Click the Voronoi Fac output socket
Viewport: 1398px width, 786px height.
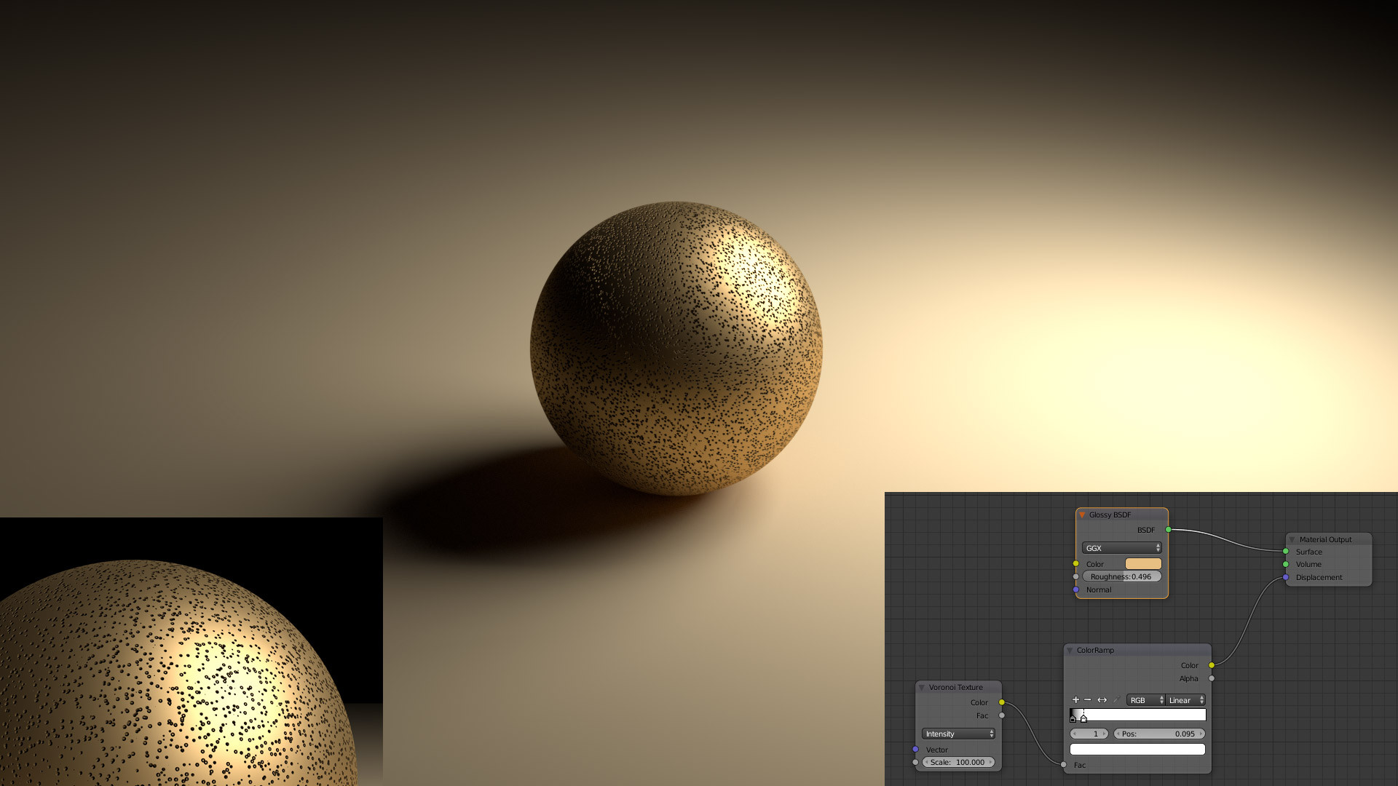(1002, 715)
